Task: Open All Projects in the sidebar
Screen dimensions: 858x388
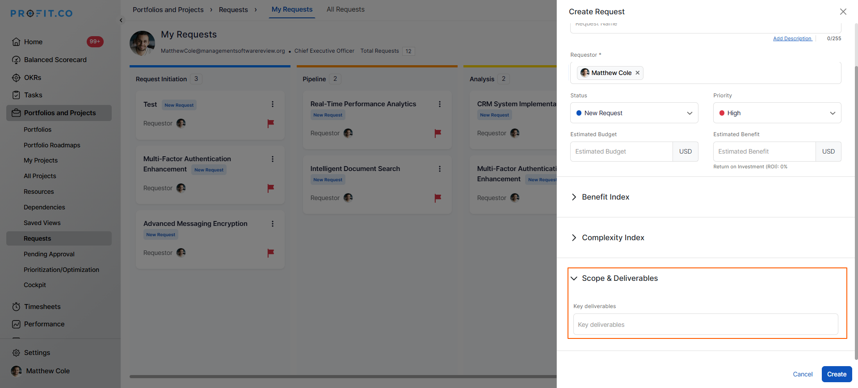Action: [40, 176]
